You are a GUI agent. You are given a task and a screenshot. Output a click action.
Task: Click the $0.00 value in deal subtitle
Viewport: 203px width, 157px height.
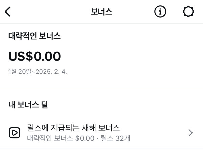[x=85, y=138]
